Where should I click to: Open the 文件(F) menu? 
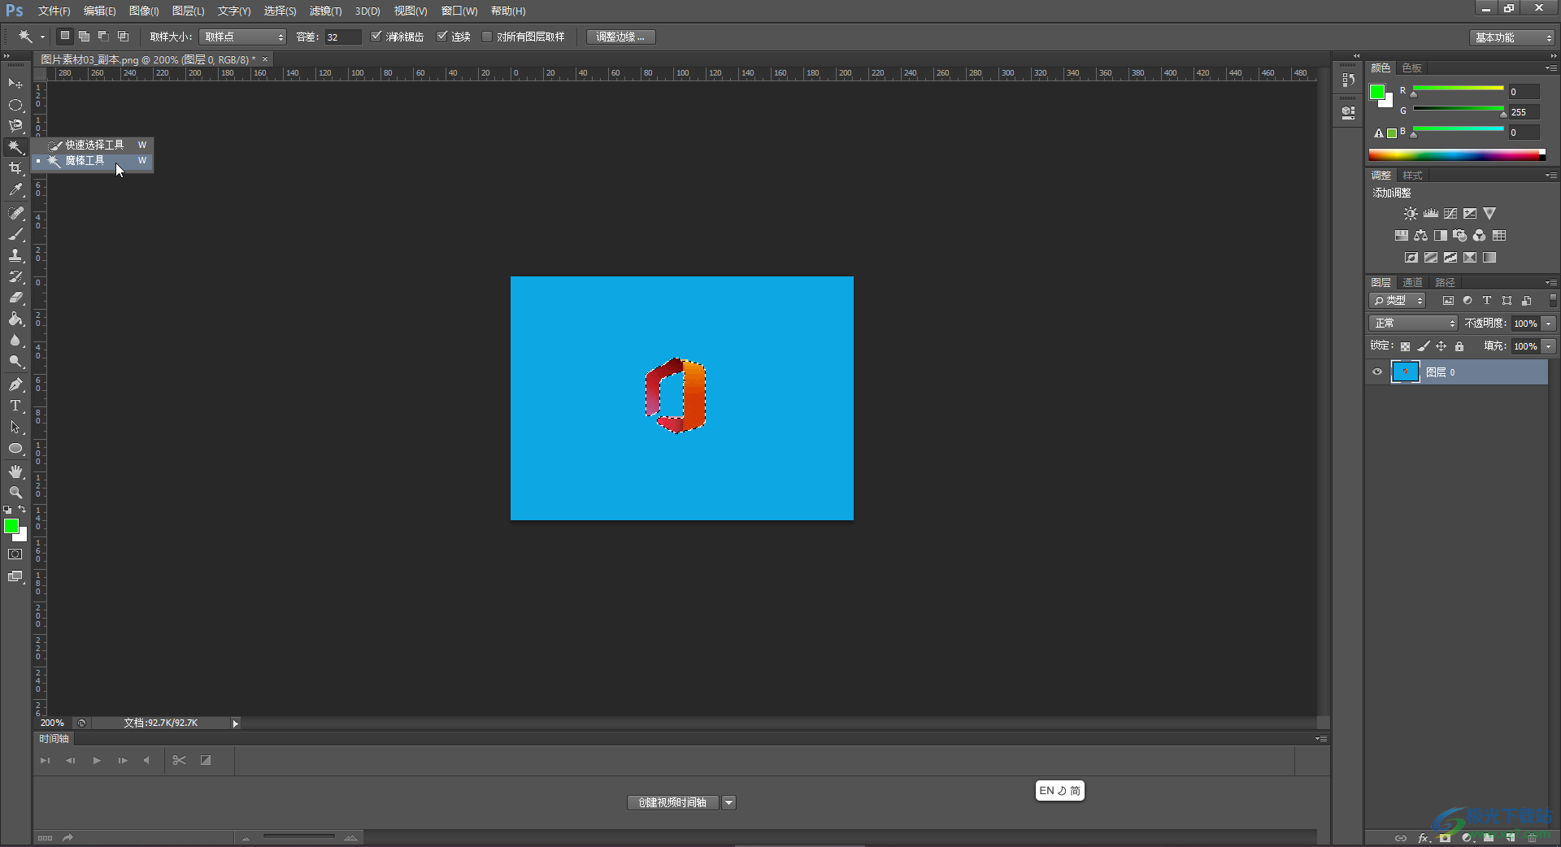54,11
